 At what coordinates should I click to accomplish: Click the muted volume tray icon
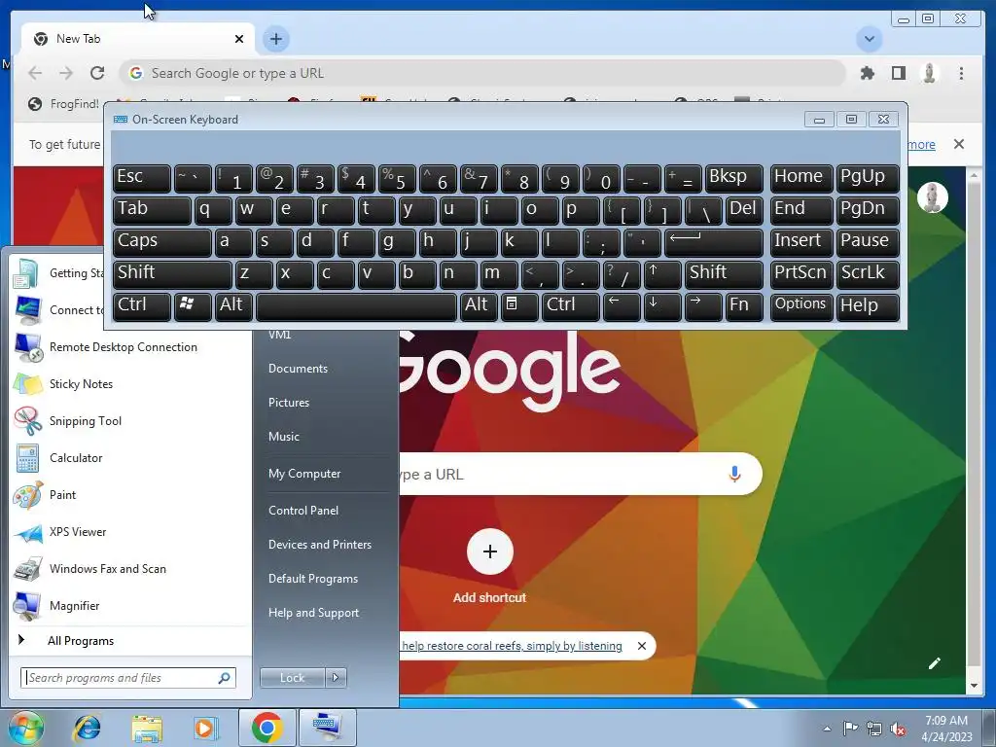click(x=898, y=728)
